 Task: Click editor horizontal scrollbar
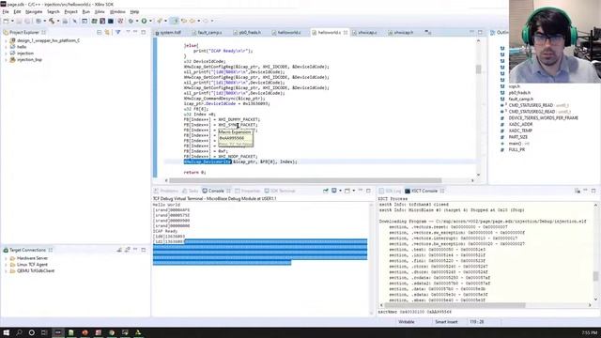coord(305,180)
